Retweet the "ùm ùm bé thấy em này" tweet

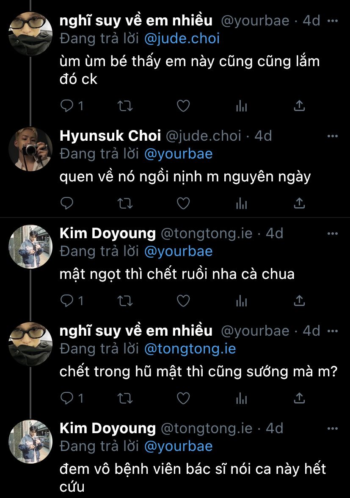(125, 106)
